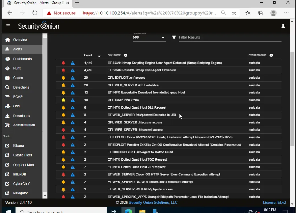
Task: Select Alerts in the sidebar
Action: [x=22, y=49]
